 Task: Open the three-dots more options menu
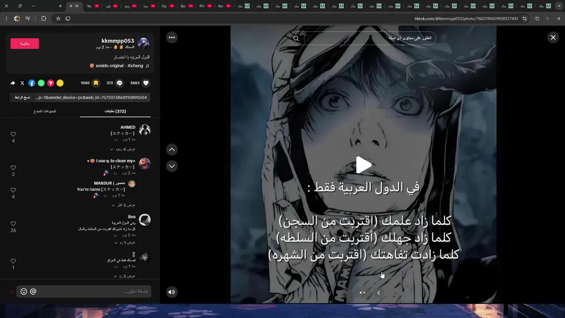pyautogui.click(x=172, y=38)
